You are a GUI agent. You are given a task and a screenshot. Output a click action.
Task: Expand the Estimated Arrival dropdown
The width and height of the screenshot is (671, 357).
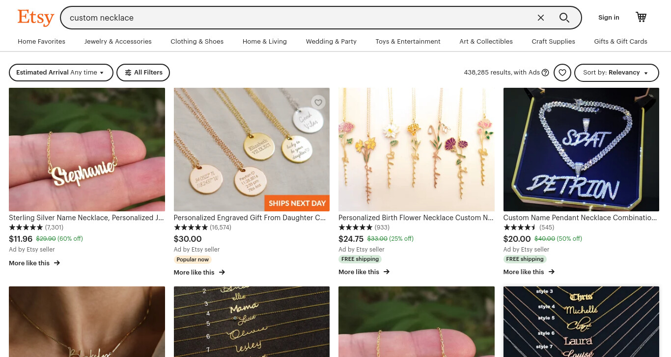coord(61,73)
